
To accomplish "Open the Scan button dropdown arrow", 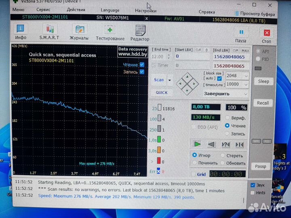I will coord(170,80).
